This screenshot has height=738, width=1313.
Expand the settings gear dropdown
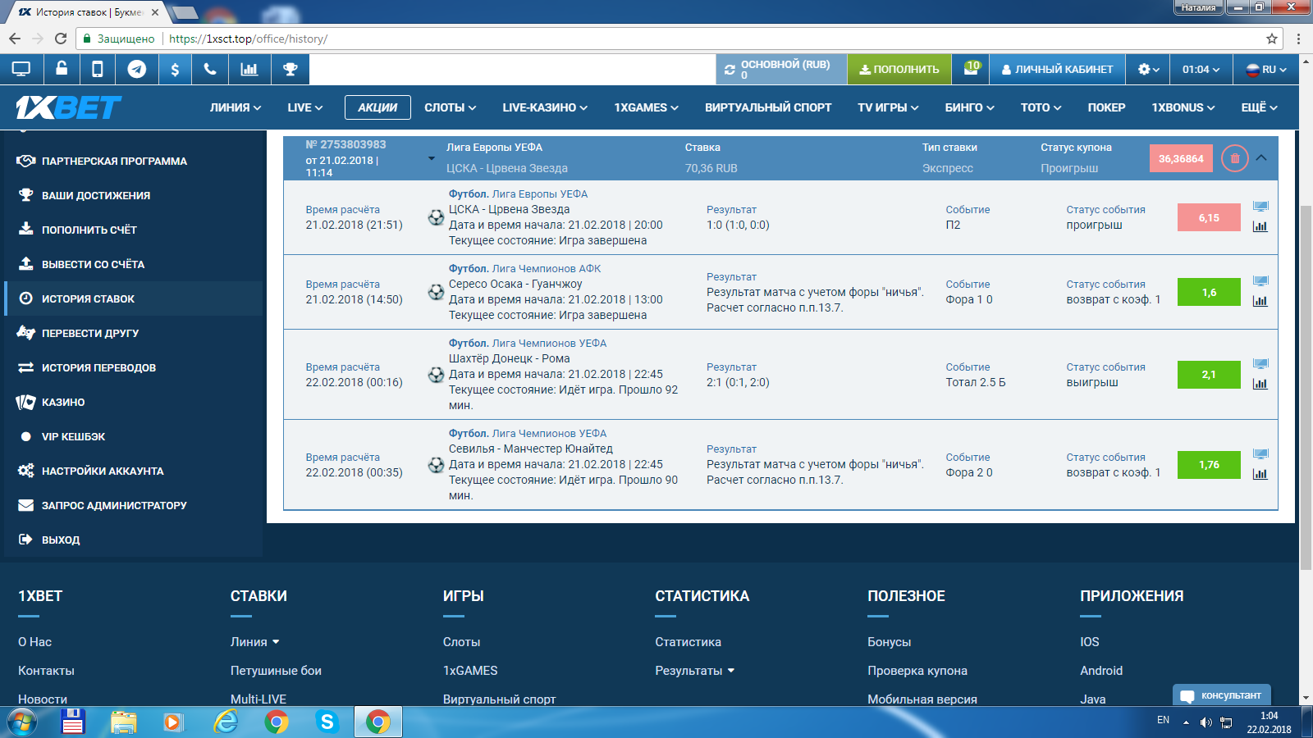click(1148, 70)
